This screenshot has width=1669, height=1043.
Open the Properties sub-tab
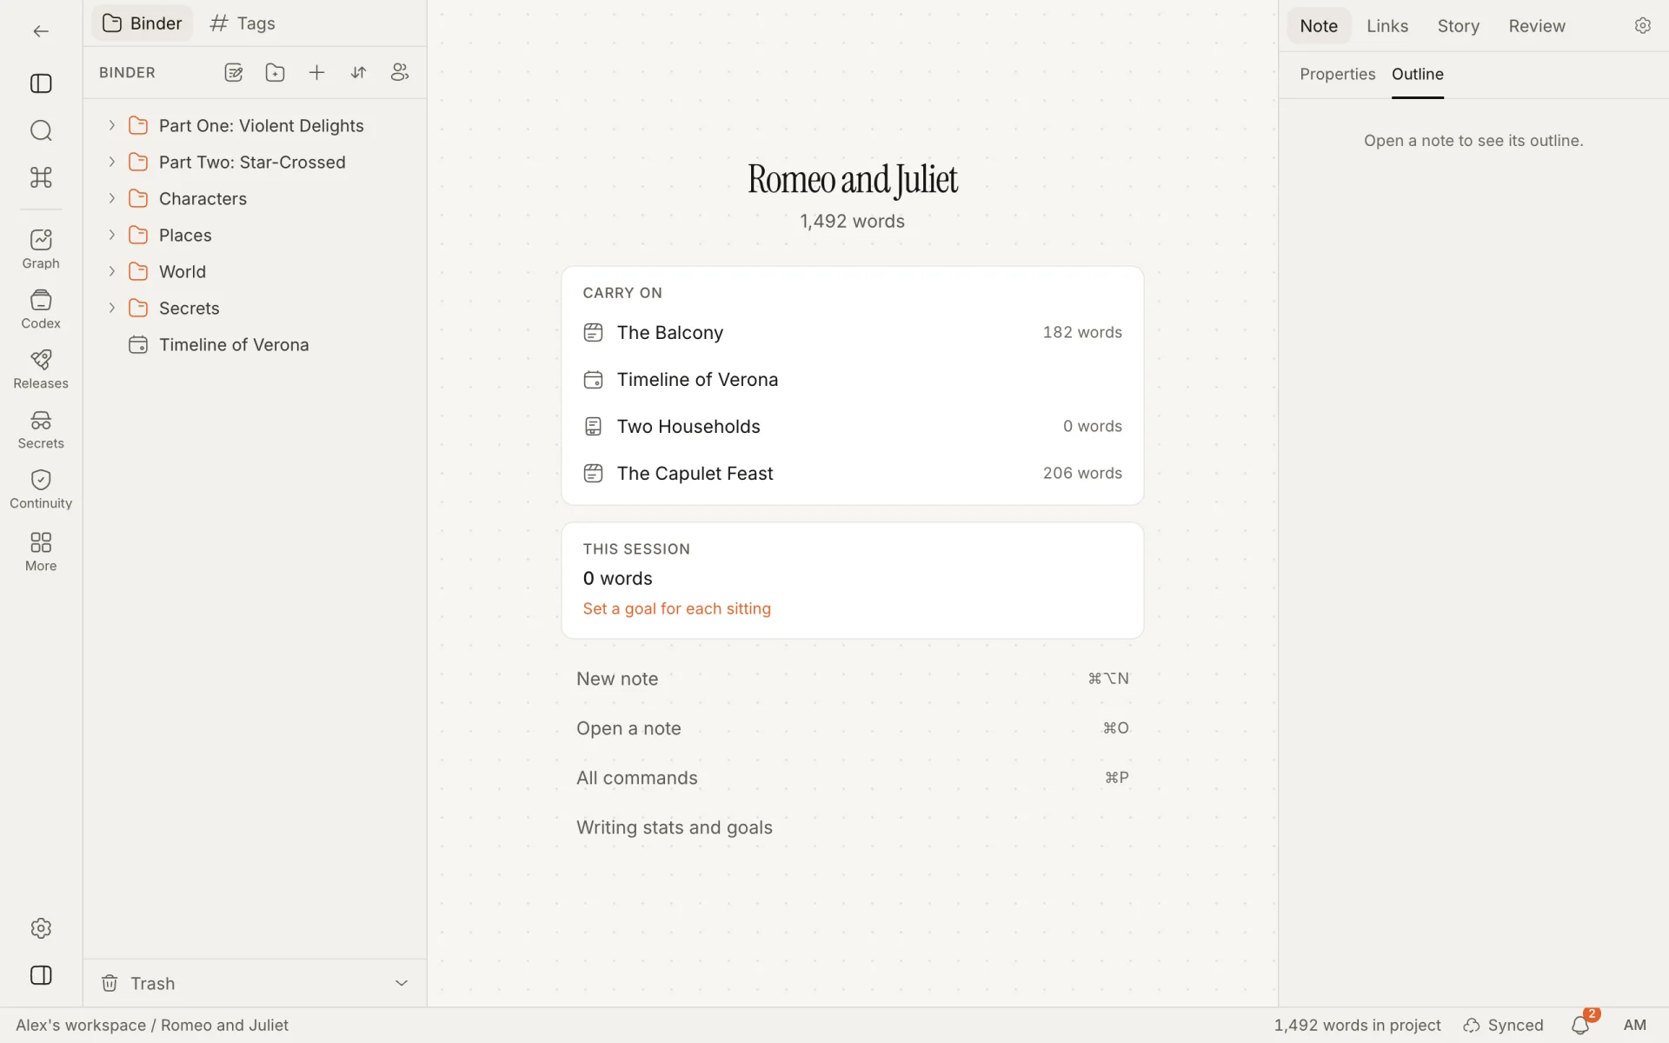point(1337,74)
